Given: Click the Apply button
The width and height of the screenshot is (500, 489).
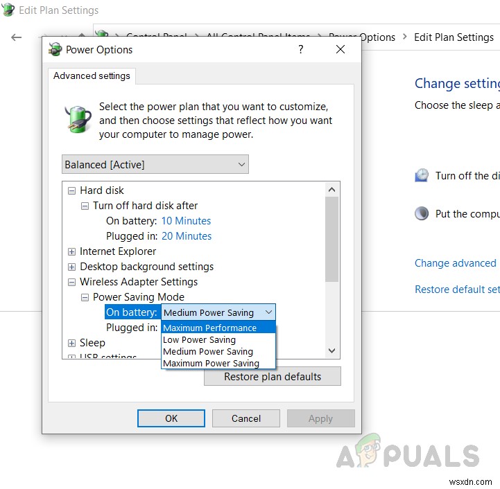Looking at the screenshot, I should tap(321, 418).
